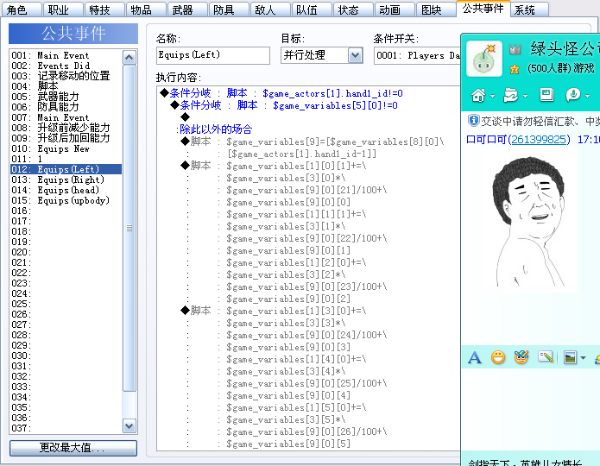Open dropdown arrow beside picture icon
600x466 pixels.
(583, 358)
